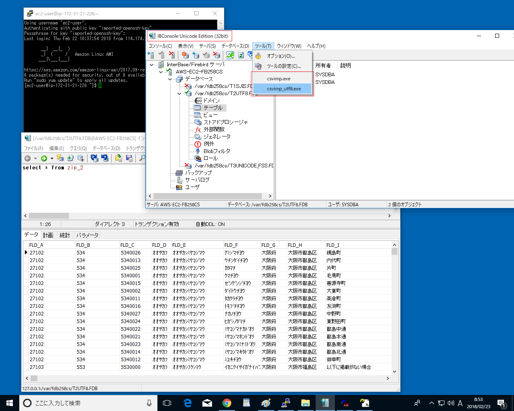Select 外部関数 in the database tree
The width and height of the screenshot is (514, 411).
pyautogui.click(x=214, y=130)
